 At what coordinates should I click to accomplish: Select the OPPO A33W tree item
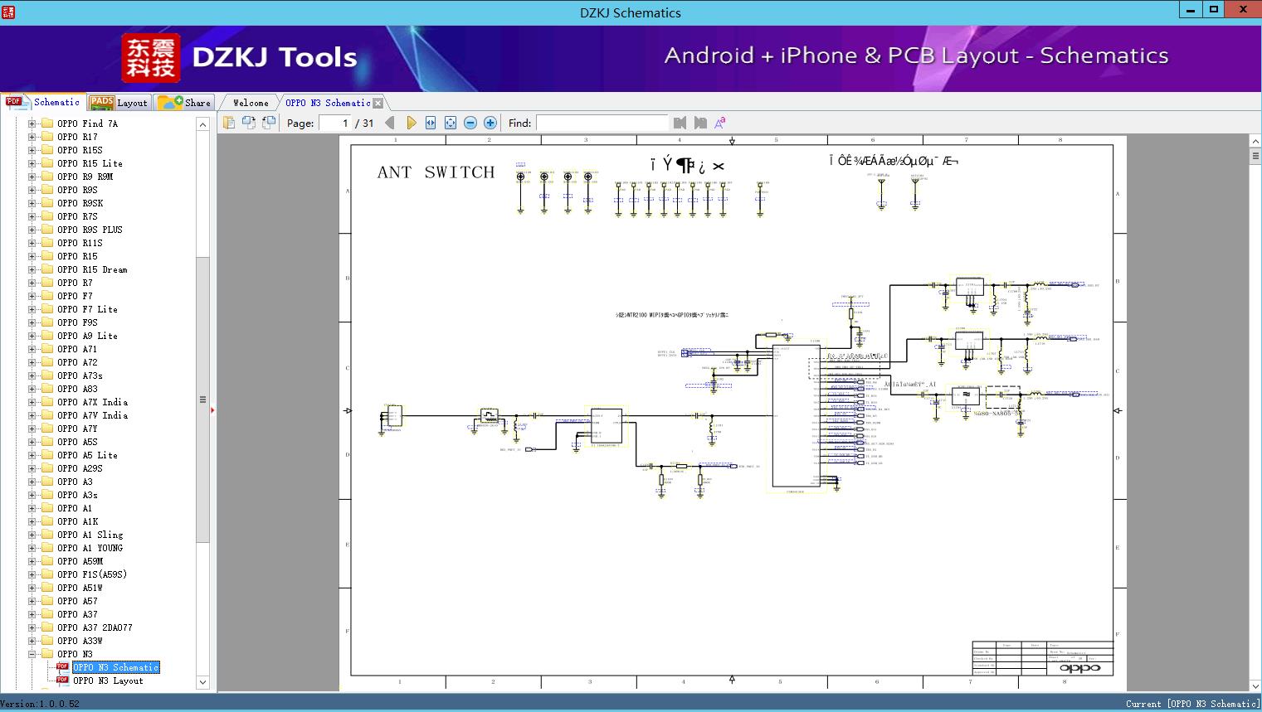tap(80, 641)
